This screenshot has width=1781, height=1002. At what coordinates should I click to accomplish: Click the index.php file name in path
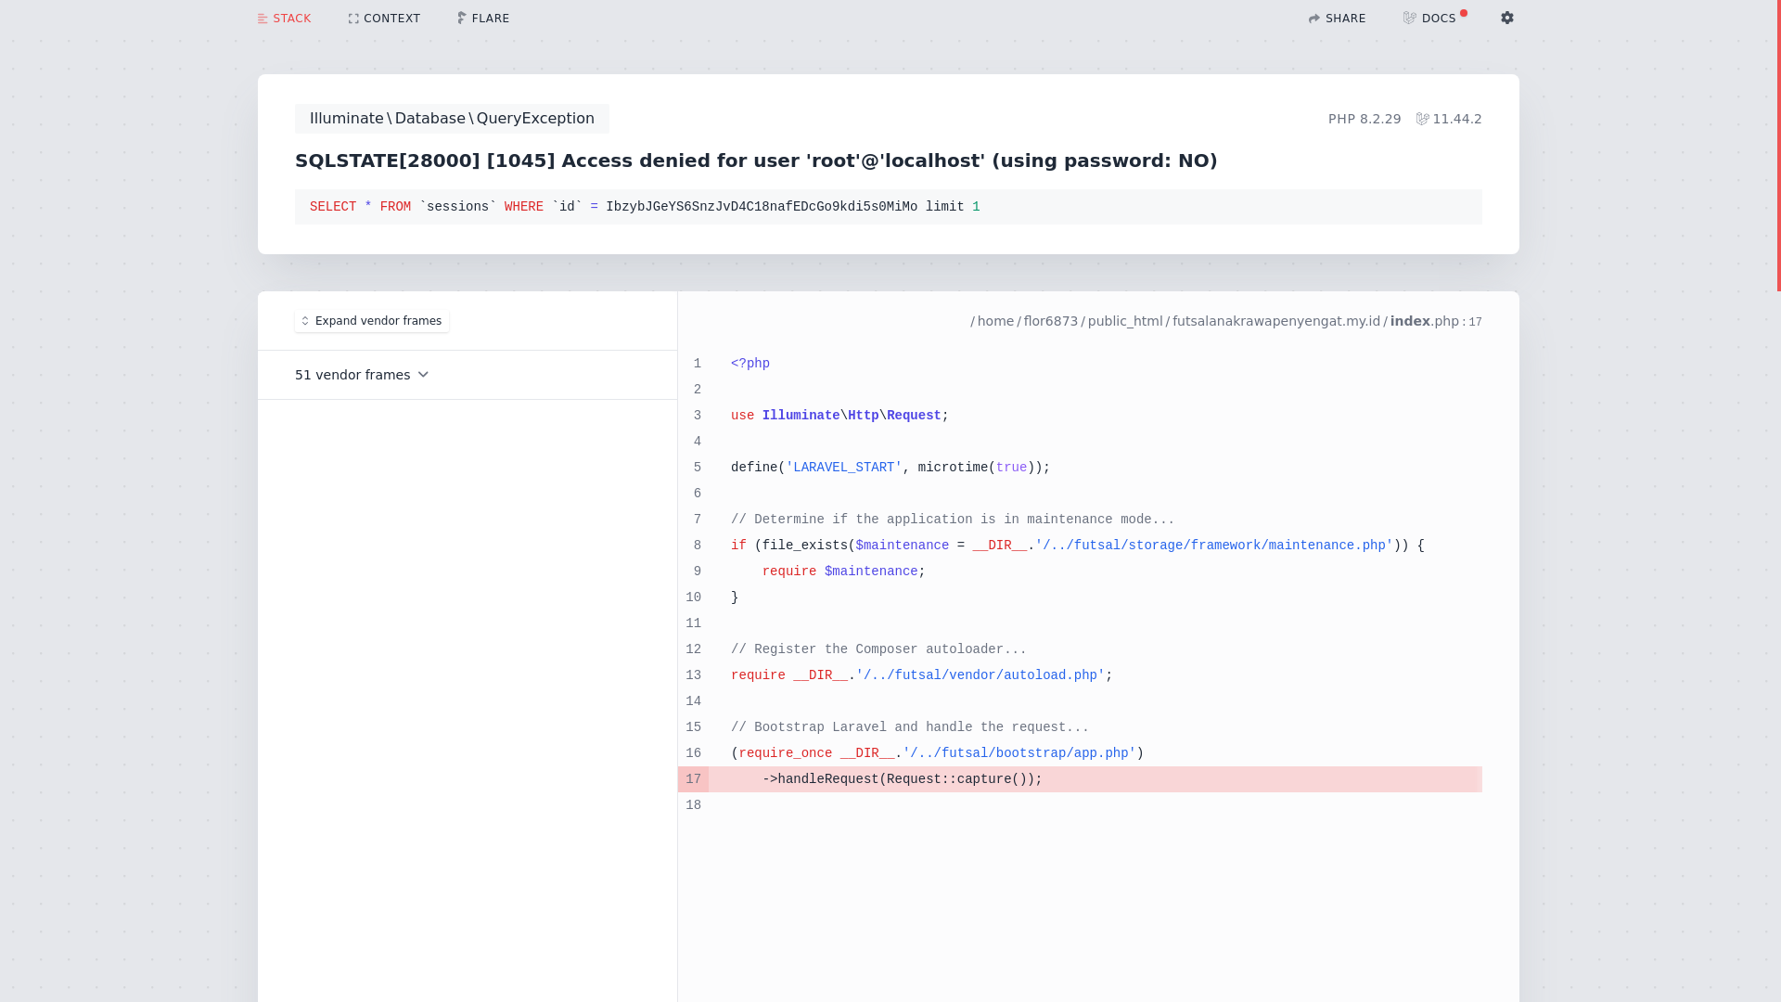pos(1424,321)
